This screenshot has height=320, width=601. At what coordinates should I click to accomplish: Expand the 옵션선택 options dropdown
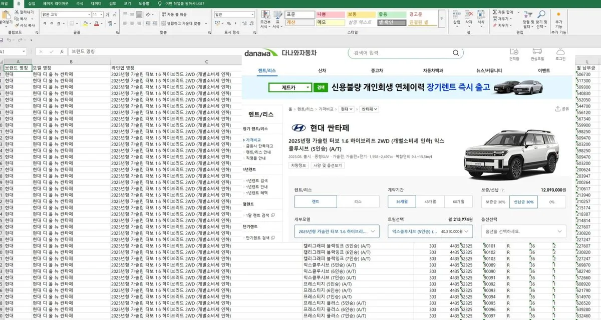click(523, 231)
